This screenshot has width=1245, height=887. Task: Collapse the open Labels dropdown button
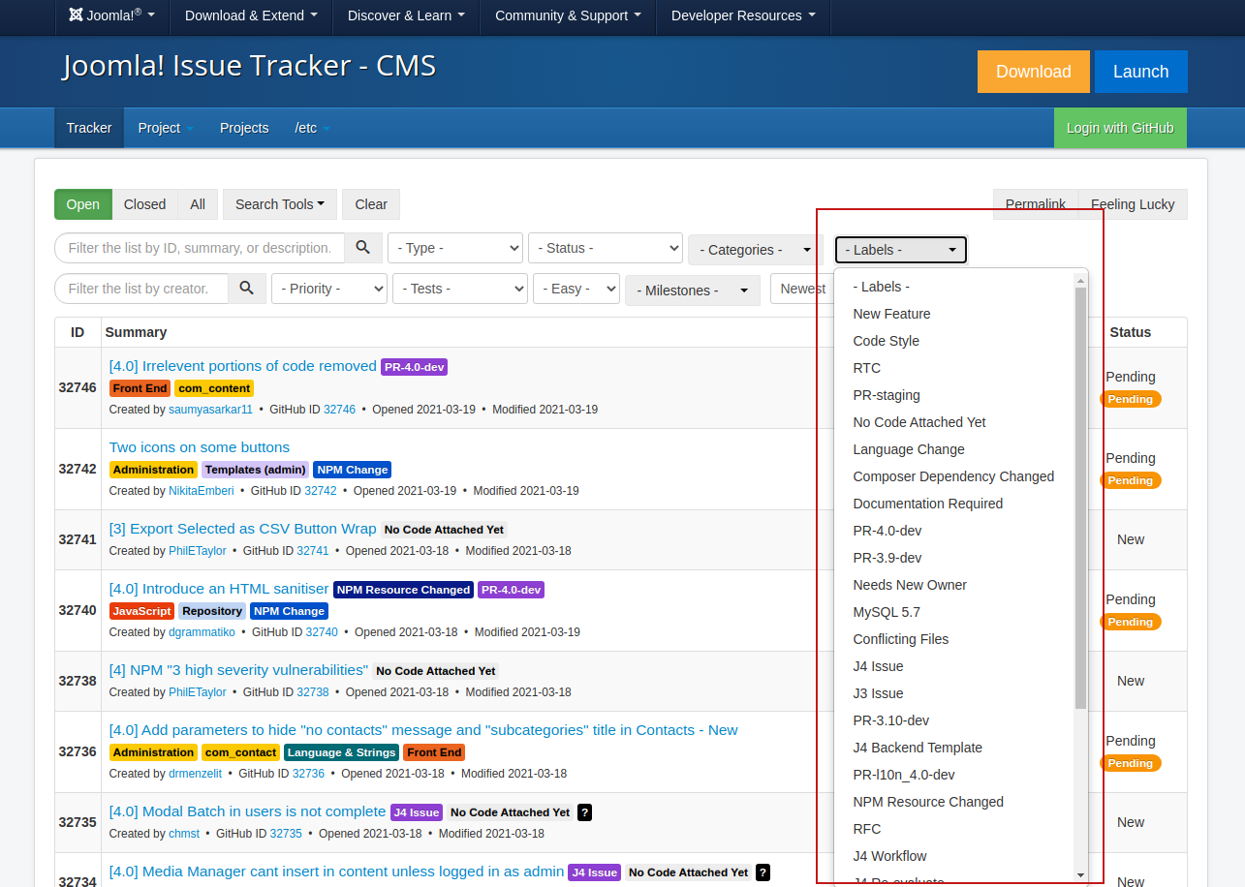[x=901, y=250]
